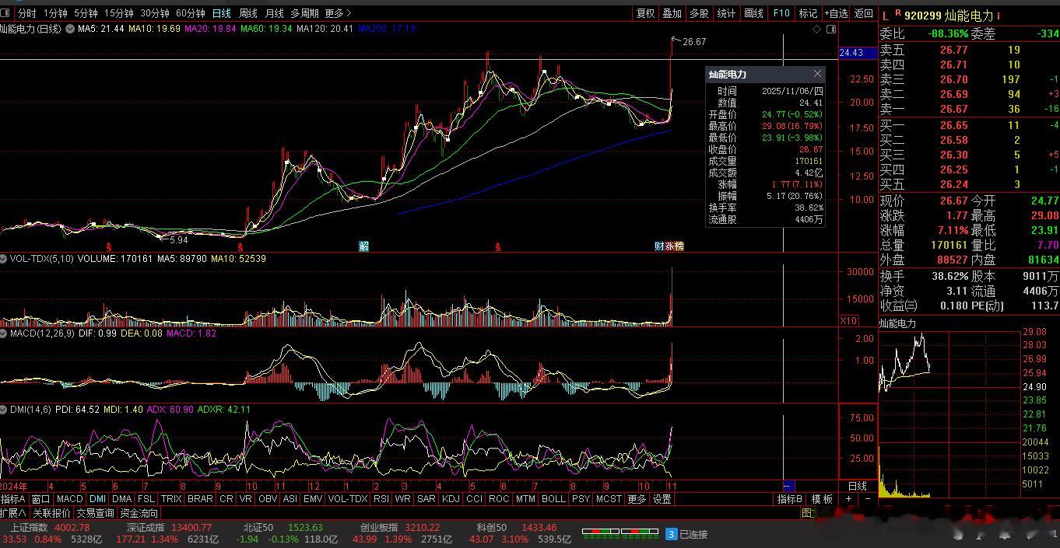Toggle the DMI indicator tab
The image size is (1060, 548).
pyautogui.click(x=97, y=499)
